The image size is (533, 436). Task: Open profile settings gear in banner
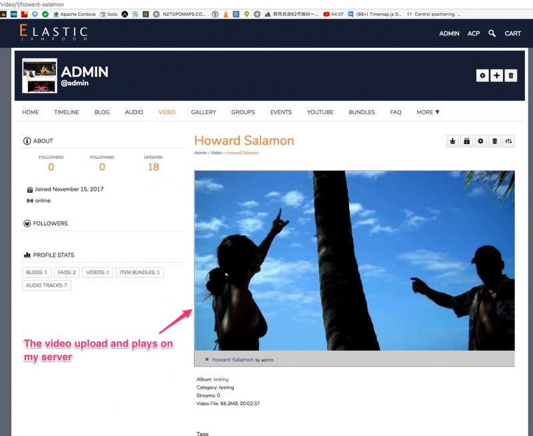482,76
